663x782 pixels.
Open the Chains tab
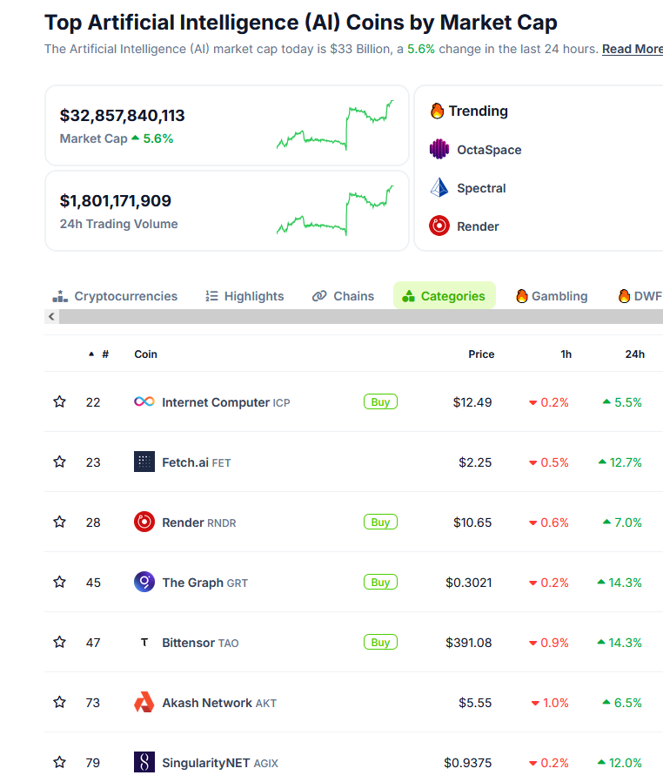343,296
